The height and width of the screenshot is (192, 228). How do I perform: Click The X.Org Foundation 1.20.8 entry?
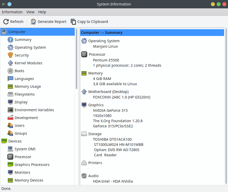point(118,121)
